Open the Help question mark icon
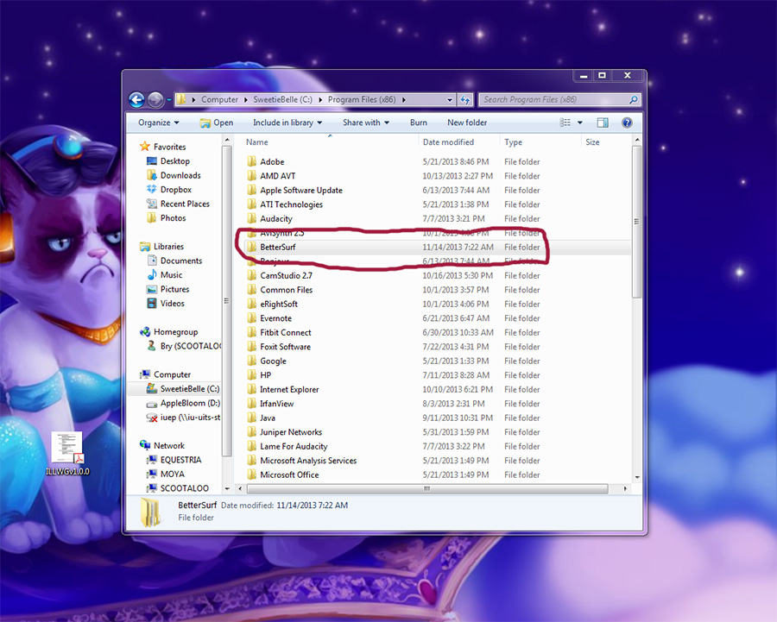Image resolution: width=777 pixels, height=622 pixels. [x=627, y=123]
